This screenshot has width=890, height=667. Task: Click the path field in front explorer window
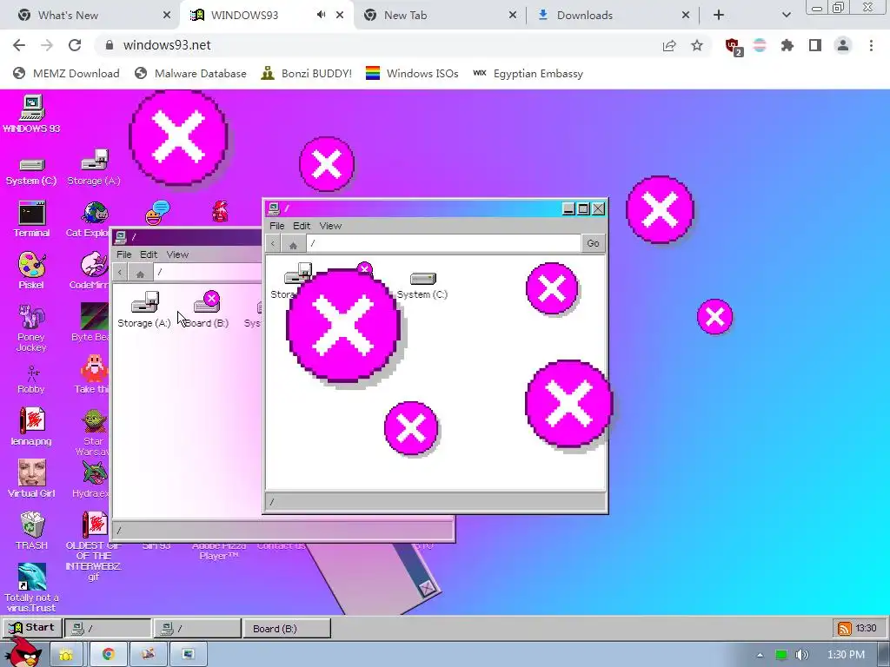point(443,243)
